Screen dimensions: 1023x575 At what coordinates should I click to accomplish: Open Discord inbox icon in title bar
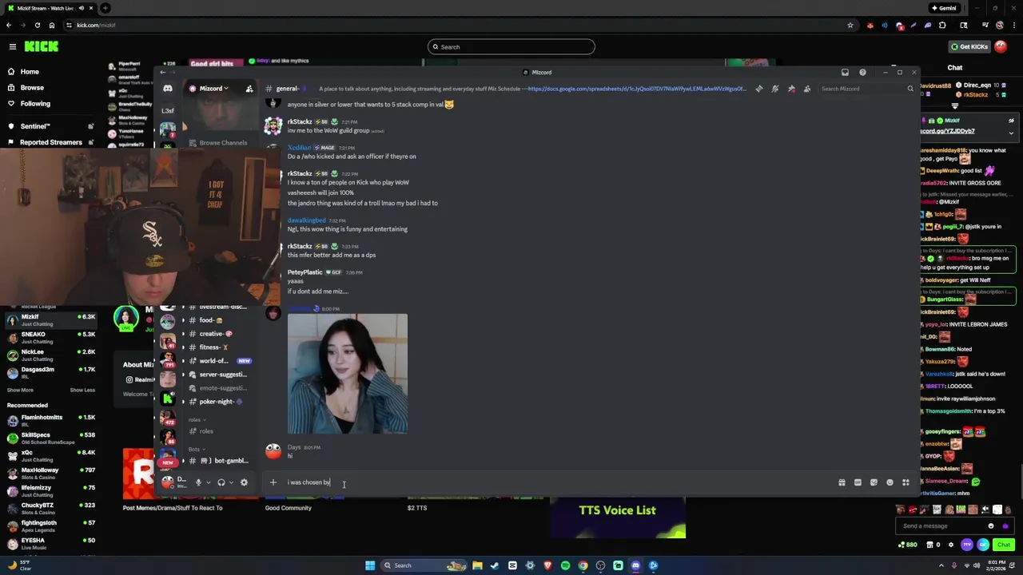pyautogui.click(x=845, y=73)
